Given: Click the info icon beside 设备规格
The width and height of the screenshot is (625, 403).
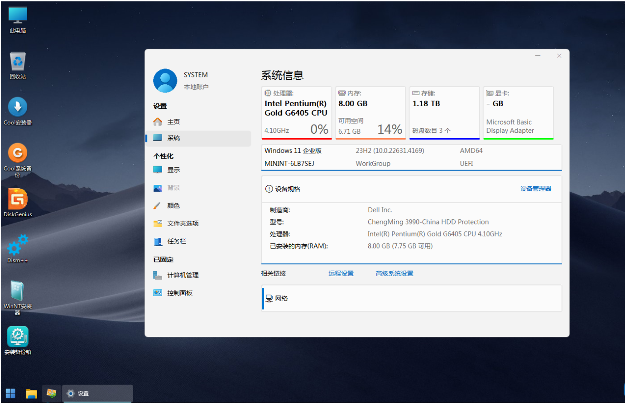Looking at the screenshot, I should (269, 189).
